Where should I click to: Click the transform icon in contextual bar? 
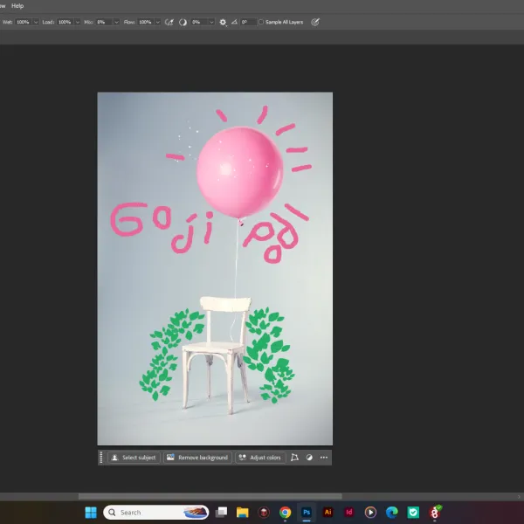click(x=294, y=458)
